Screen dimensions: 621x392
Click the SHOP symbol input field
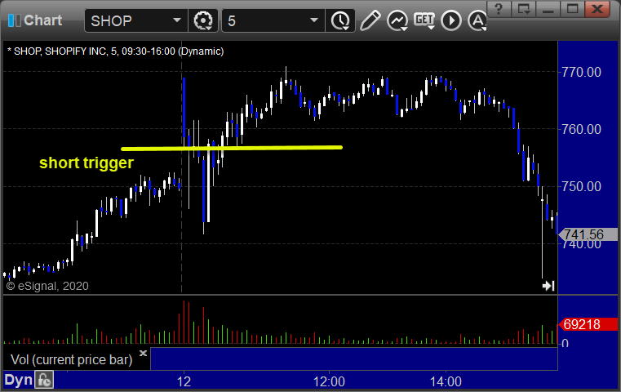click(x=135, y=20)
